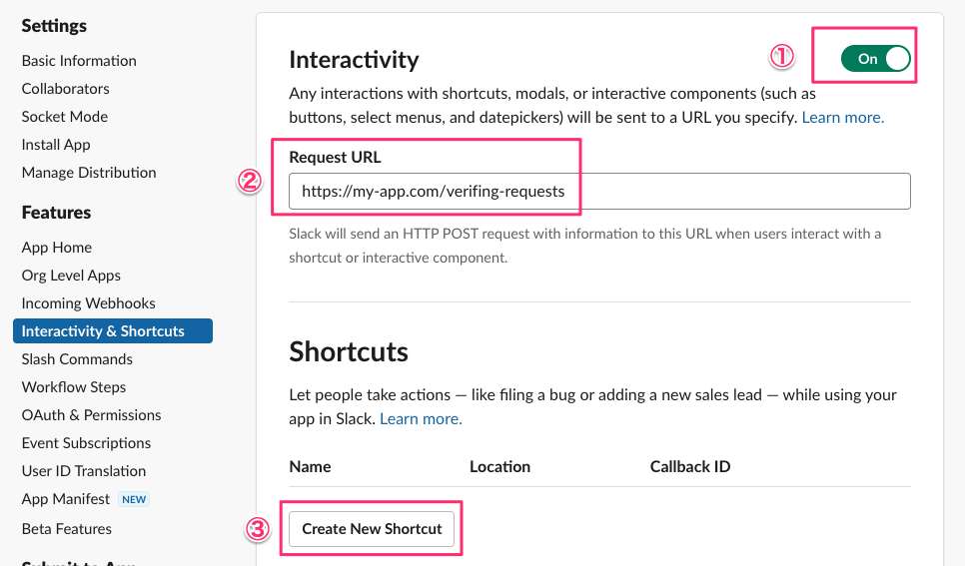This screenshot has width=965, height=566.
Task: Select Install App in sidebar
Action: point(56,145)
